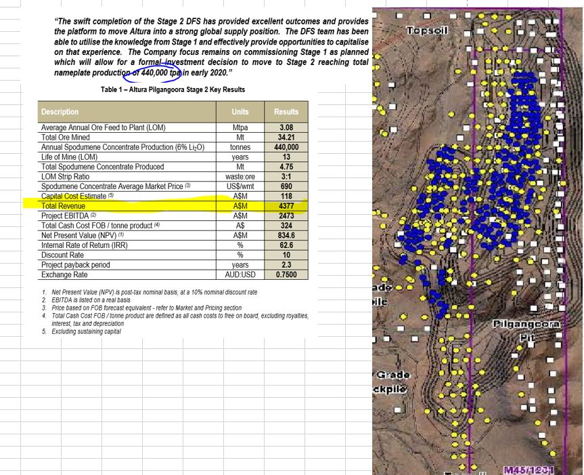
Task: Select the "LOM Strip Ratio" label
Action: click(x=65, y=176)
